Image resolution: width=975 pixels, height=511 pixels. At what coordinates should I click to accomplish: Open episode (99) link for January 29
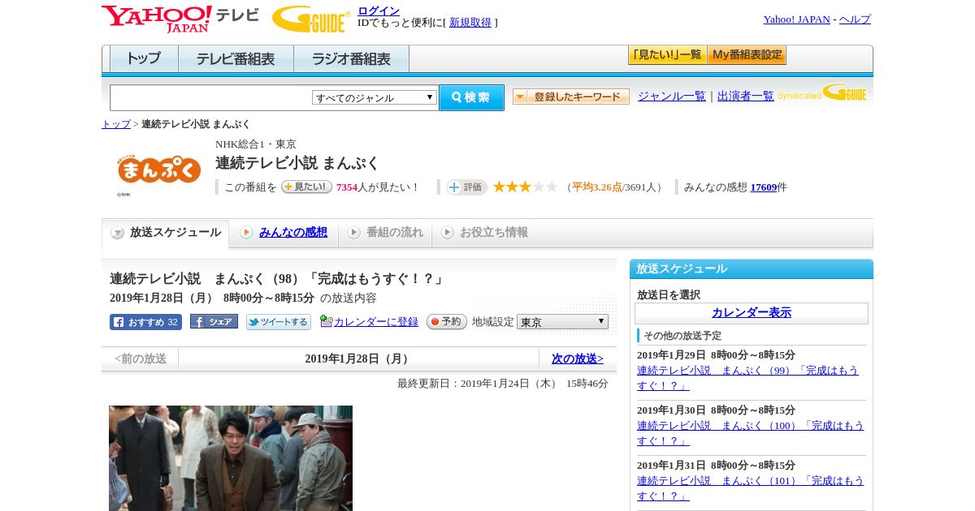point(747,377)
